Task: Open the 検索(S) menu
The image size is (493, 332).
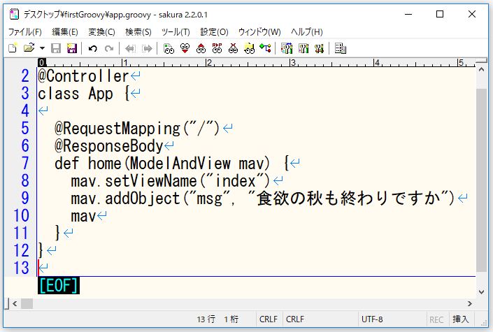Action: 138,31
